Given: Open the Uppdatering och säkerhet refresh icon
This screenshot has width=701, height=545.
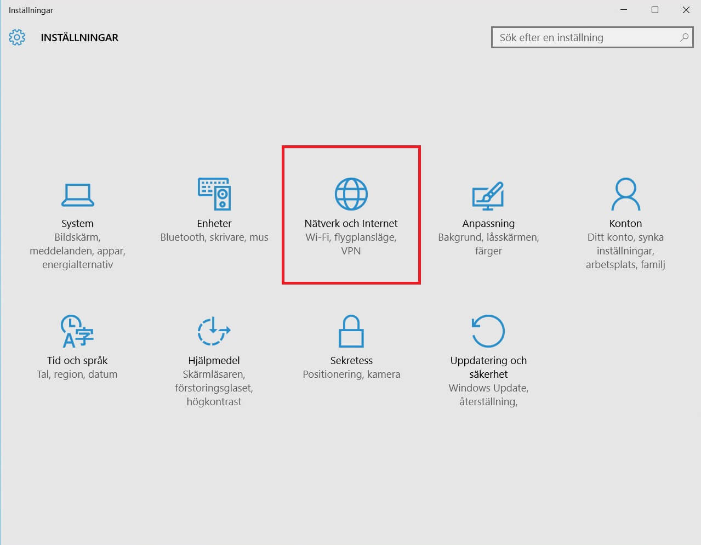Looking at the screenshot, I should pos(488,331).
